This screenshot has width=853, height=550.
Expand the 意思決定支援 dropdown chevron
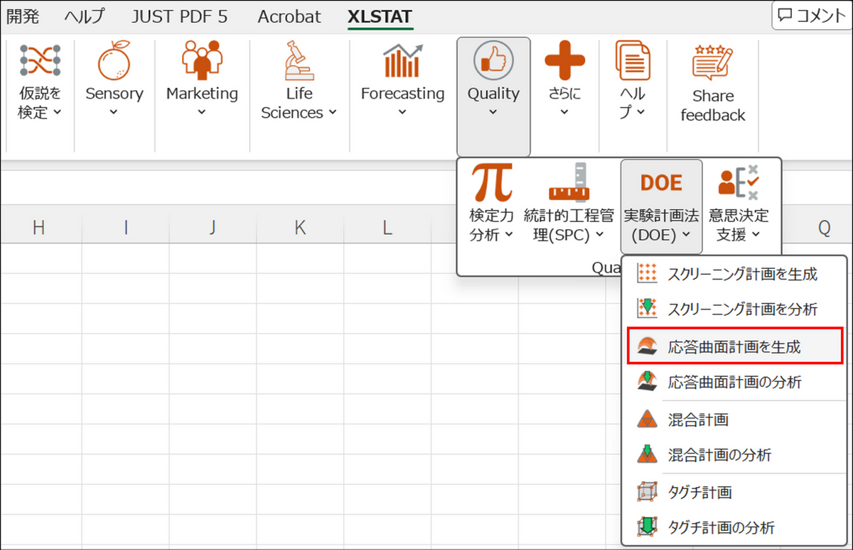point(755,235)
